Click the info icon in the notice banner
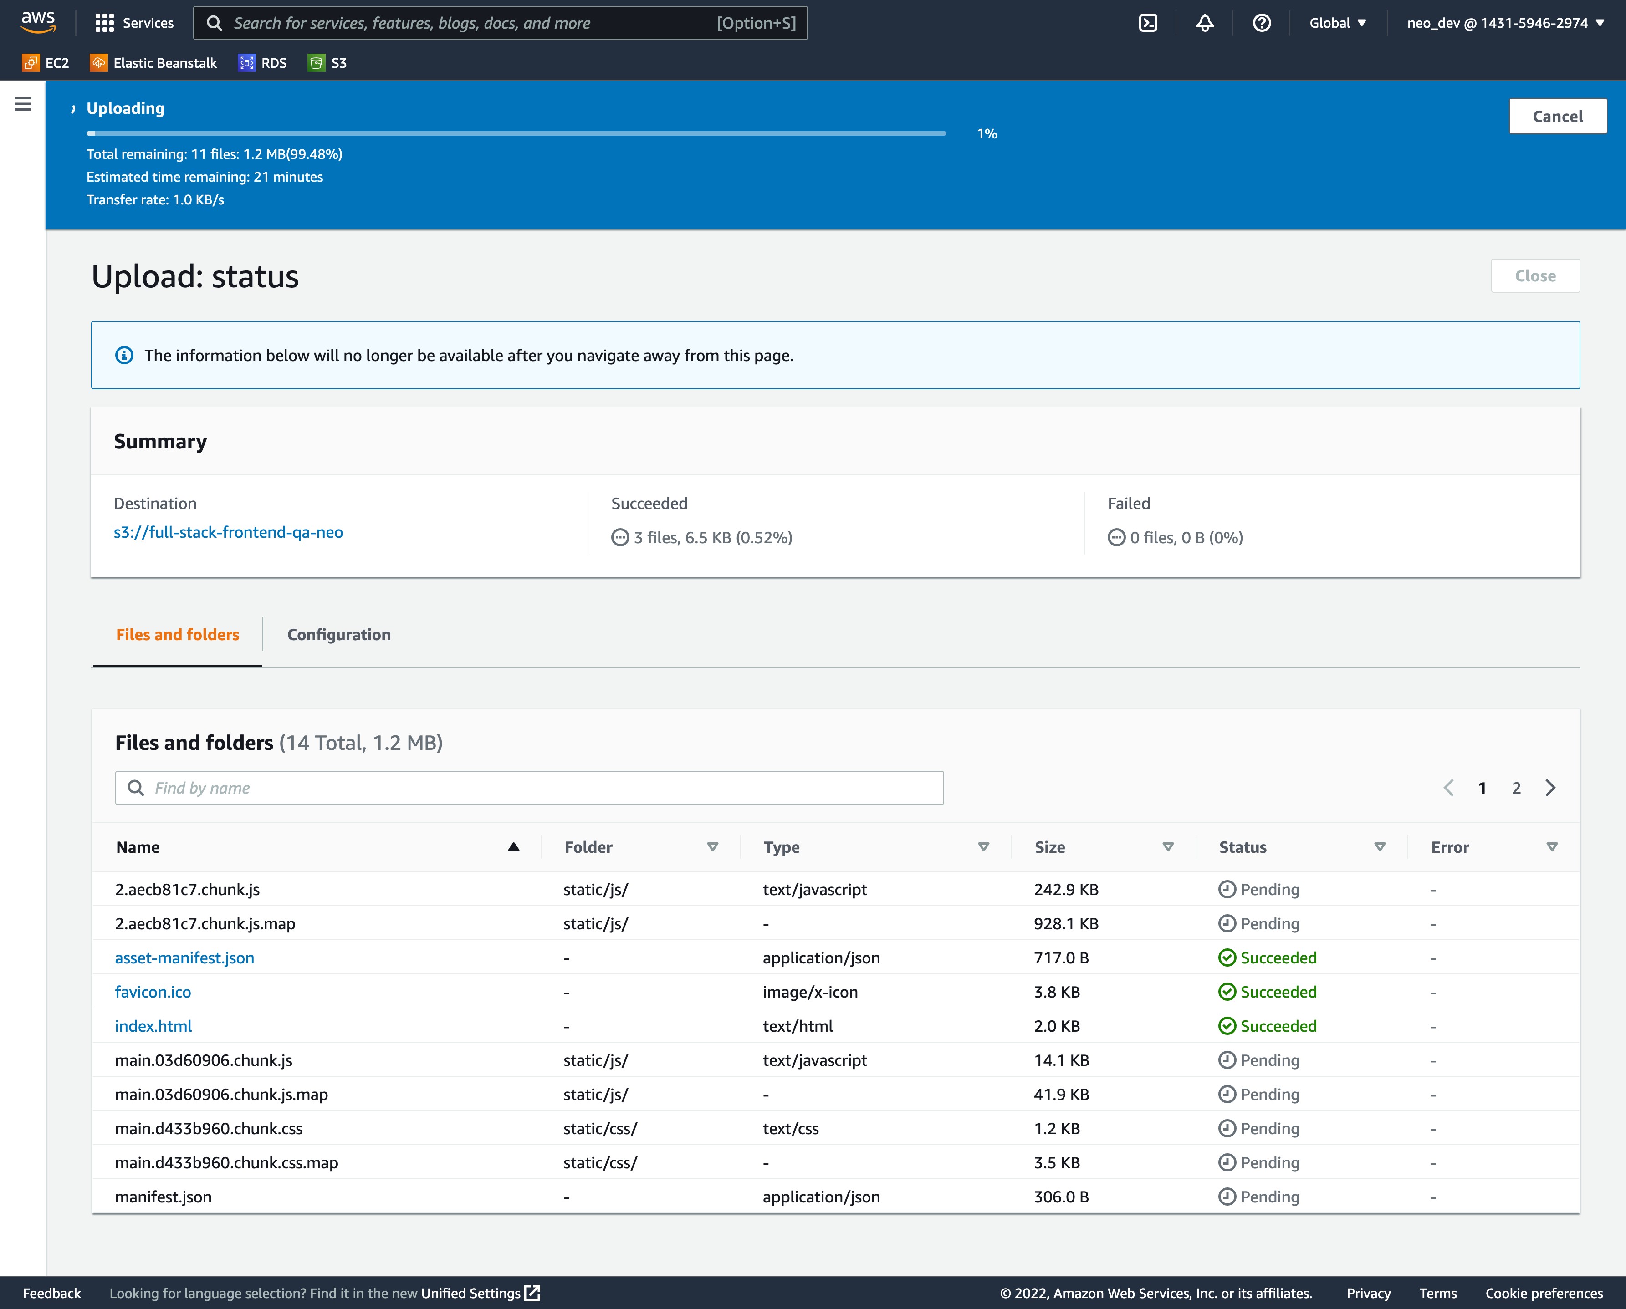This screenshot has height=1309, width=1626. pos(124,355)
